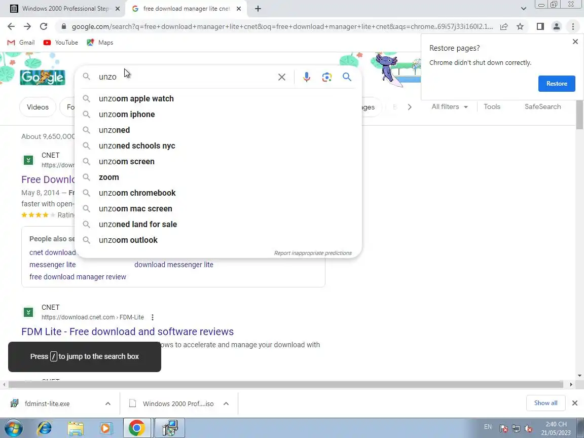Screen dimensions: 584x438
Task: Switch to Chrome taskbar button
Action: pos(137,428)
